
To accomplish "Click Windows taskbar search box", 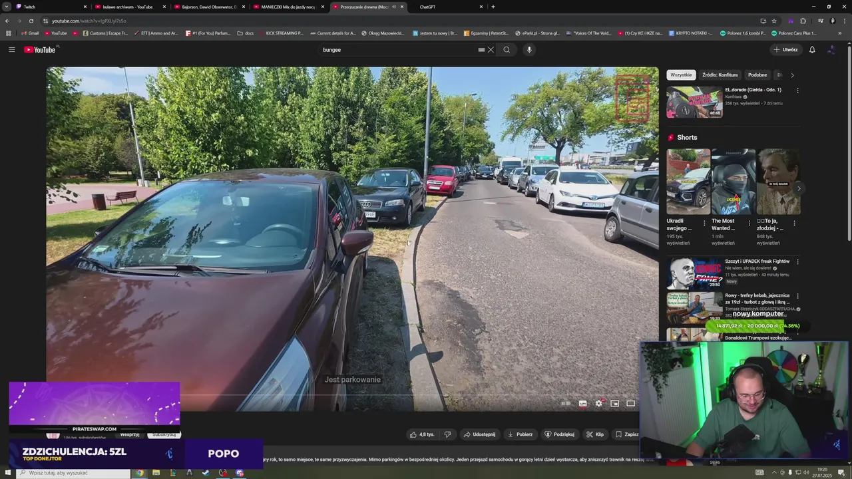I will (73, 473).
